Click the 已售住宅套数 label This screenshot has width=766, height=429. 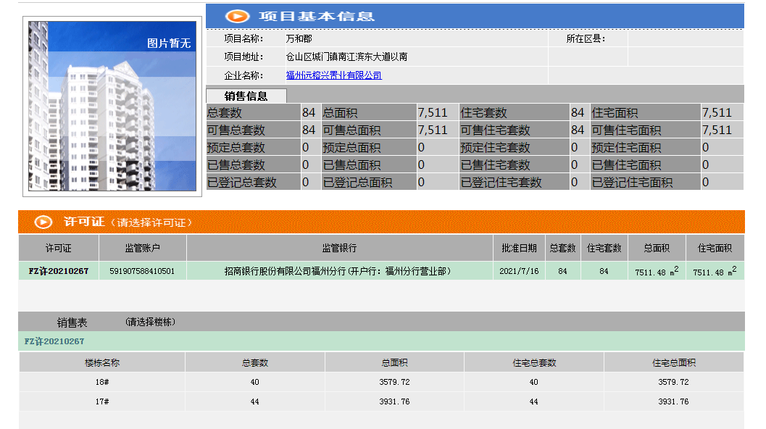click(x=496, y=165)
